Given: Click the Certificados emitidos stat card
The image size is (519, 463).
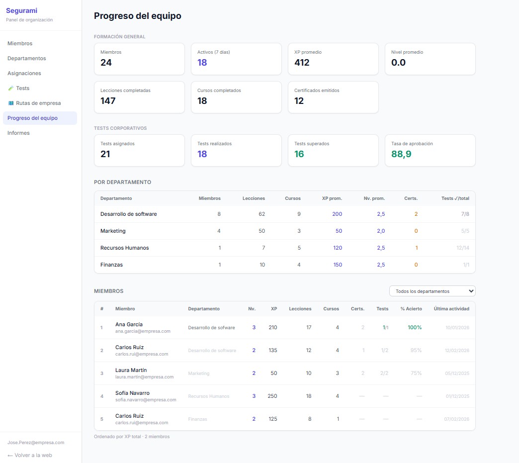Looking at the screenshot, I should 333,97.
